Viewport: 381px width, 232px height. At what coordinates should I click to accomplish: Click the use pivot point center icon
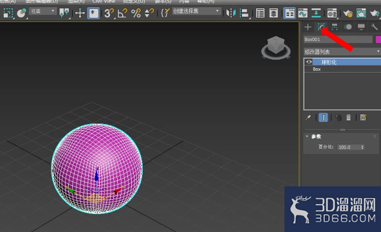click(64, 13)
